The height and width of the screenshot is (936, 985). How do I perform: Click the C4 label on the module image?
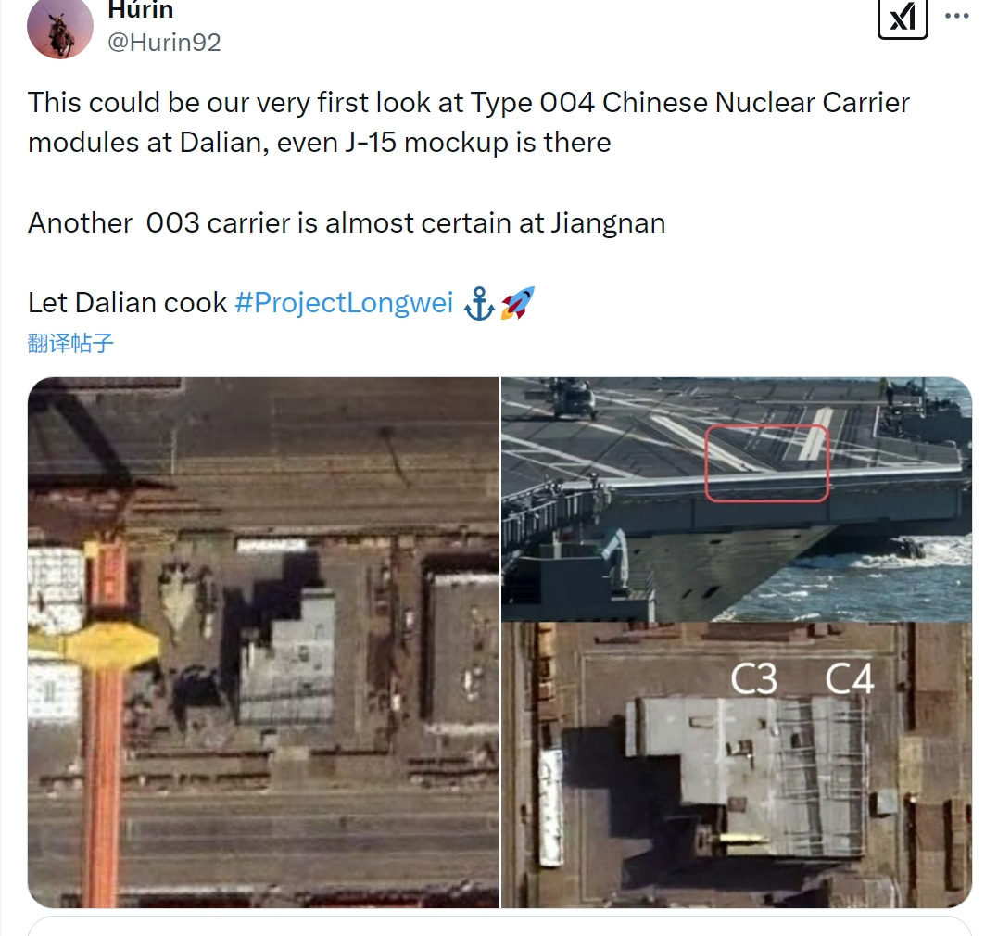click(x=850, y=679)
